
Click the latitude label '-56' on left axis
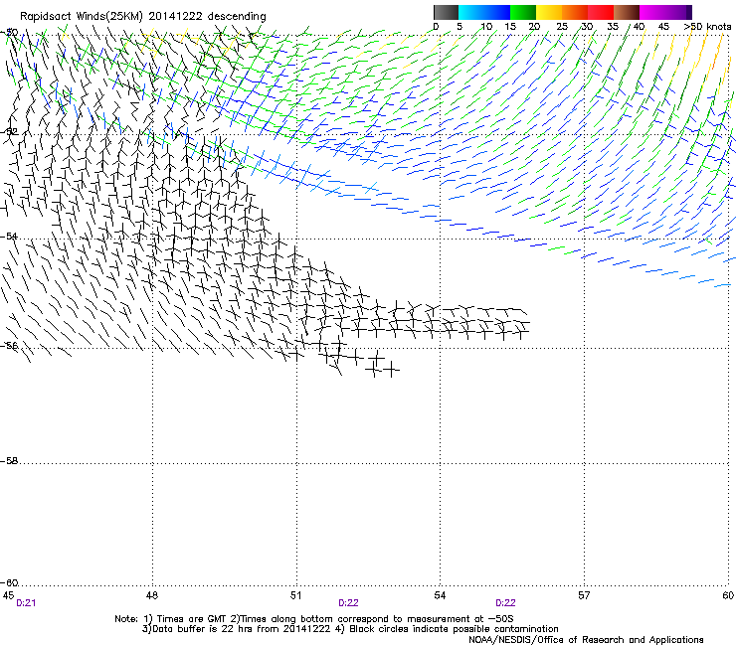tap(9, 346)
